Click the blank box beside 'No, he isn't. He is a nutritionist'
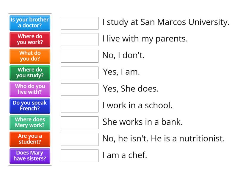This screenshot has height=179, width=238. pyautogui.click(x=79, y=139)
